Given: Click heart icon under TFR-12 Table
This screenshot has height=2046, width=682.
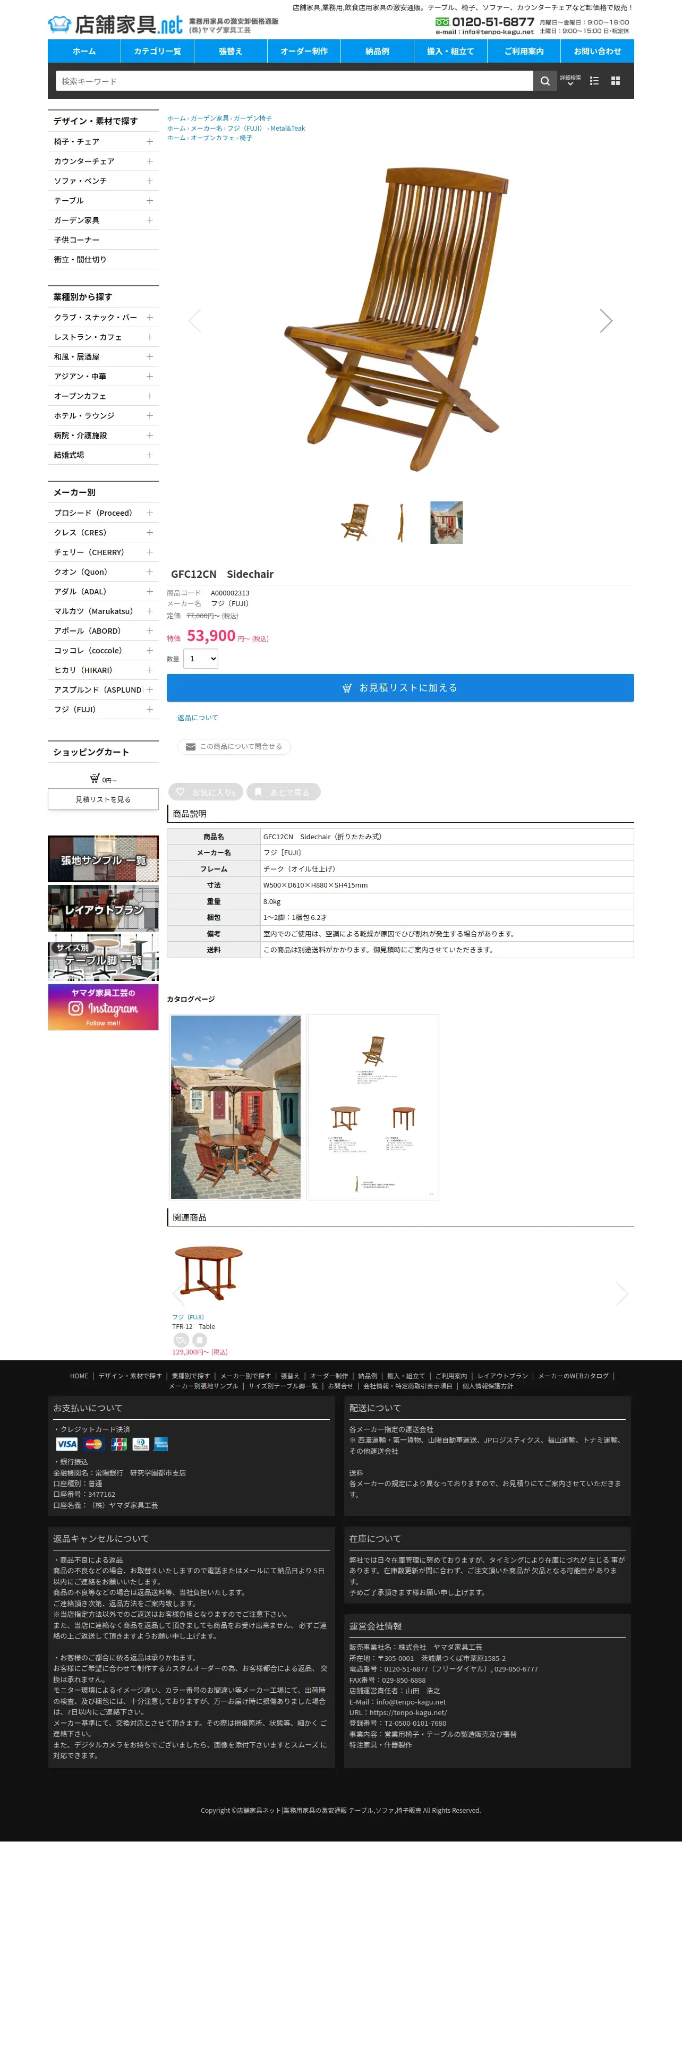Looking at the screenshot, I should [181, 1340].
